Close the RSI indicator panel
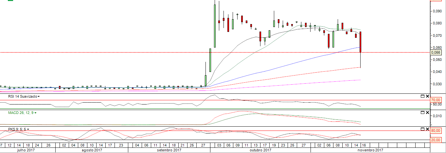446x153 pixels. click(x=427, y=96)
